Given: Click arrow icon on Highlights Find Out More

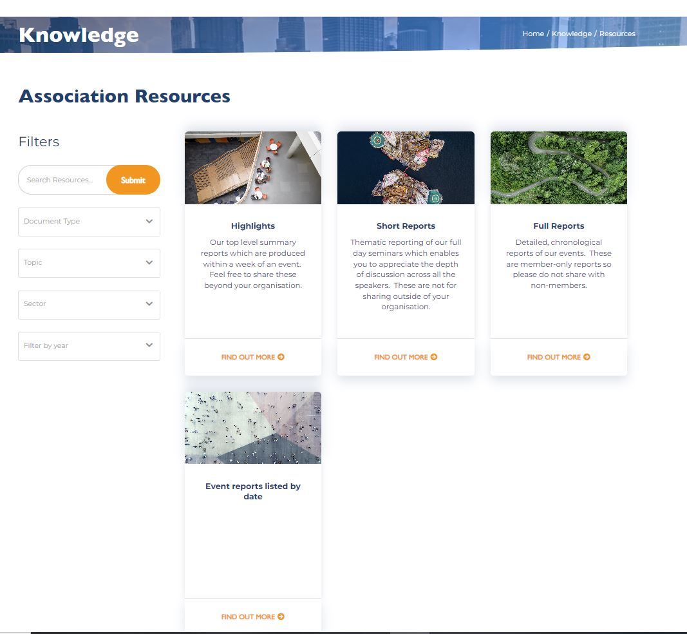Looking at the screenshot, I should 281,357.
